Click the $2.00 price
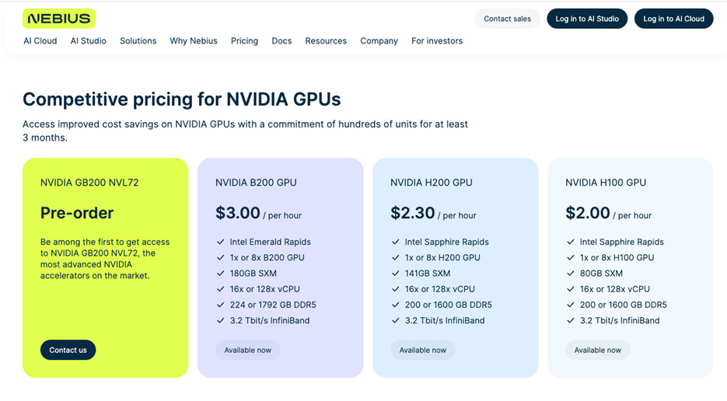This screenshot has height=401, width=727. (x=588, y=213)
